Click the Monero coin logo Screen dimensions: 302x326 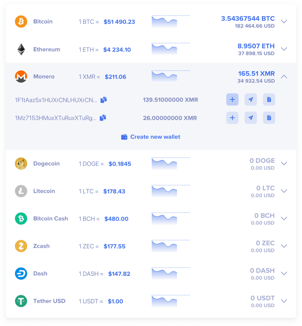[x=21, y=77]
